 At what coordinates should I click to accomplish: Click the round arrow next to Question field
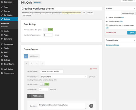tap(91, 106)
